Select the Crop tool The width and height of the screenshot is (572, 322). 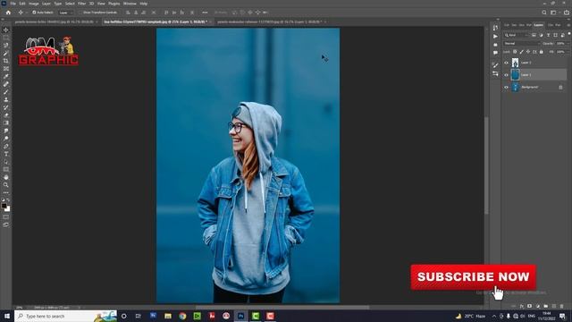click(6, 61)
